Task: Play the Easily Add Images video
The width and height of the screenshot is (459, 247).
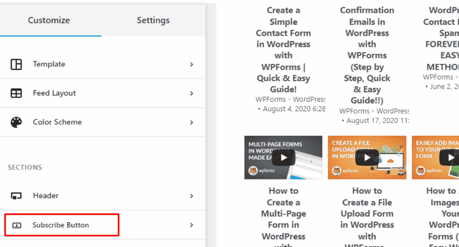Action: (450, 158)
